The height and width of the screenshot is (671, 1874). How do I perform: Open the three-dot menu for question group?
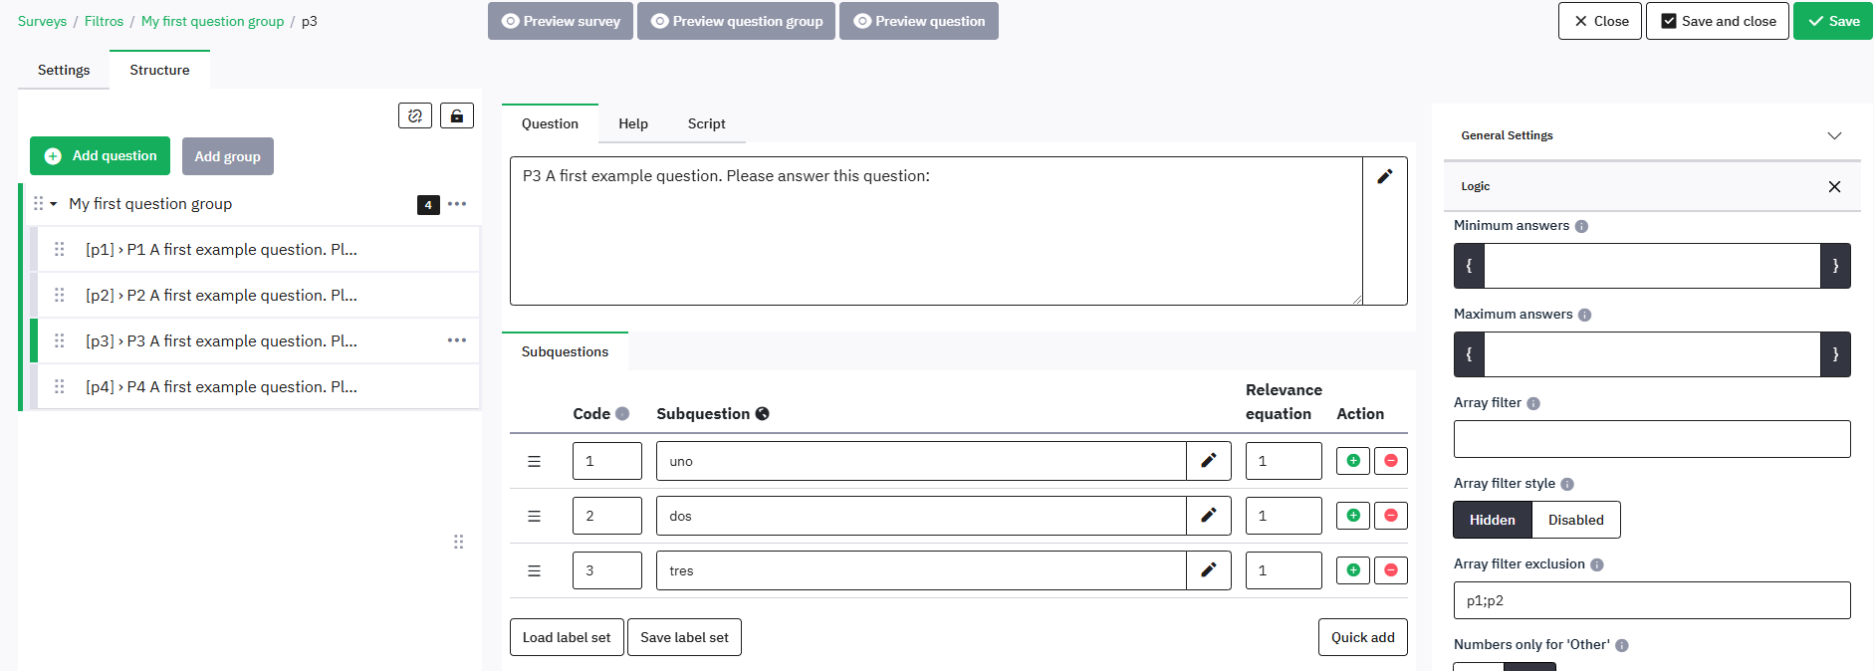[x=457, y=204]
